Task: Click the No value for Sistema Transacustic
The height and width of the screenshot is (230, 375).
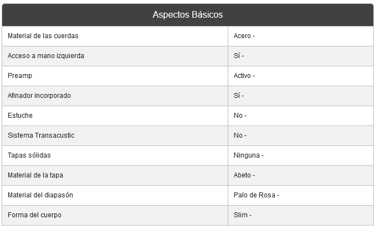Action: click(239, 135)
